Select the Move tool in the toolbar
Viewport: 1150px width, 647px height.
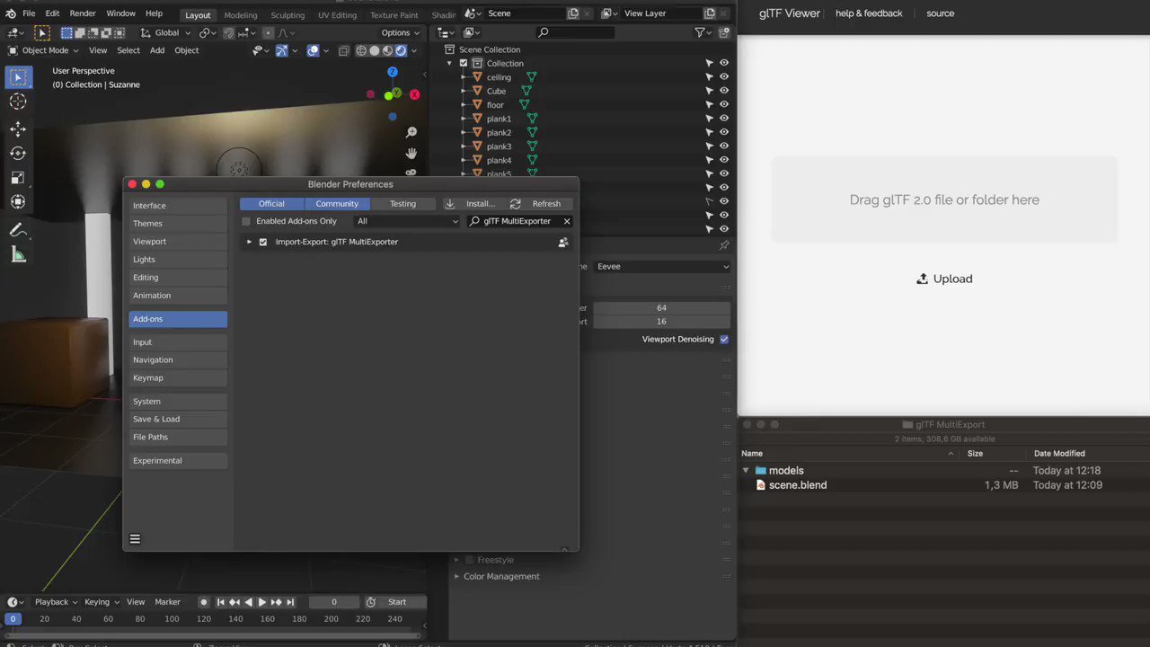(x=18, y=129)
